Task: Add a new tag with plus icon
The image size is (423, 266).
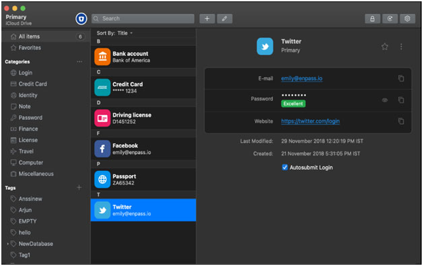Action: click(x=79, y=187)
